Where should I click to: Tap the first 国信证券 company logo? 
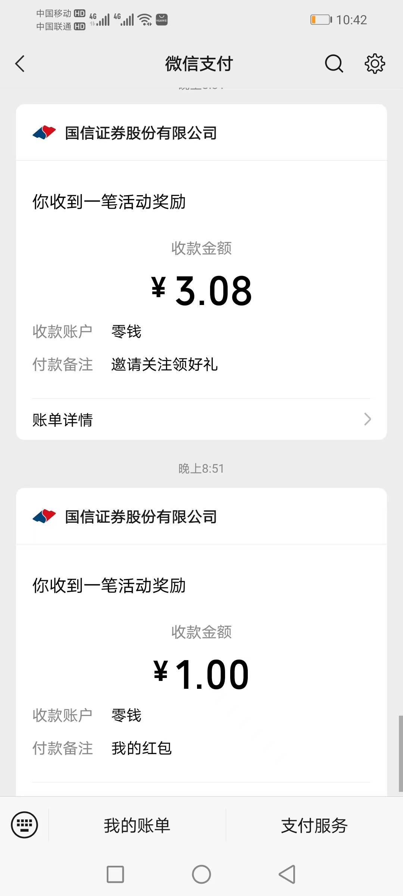click(x=44, y=133)
